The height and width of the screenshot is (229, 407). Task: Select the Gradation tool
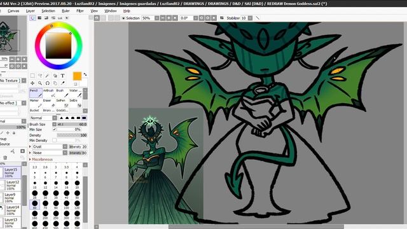(62, 111)
